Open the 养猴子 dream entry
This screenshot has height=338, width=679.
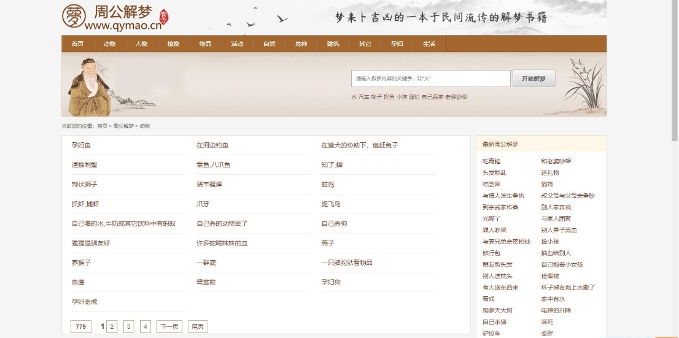point(81,263)
